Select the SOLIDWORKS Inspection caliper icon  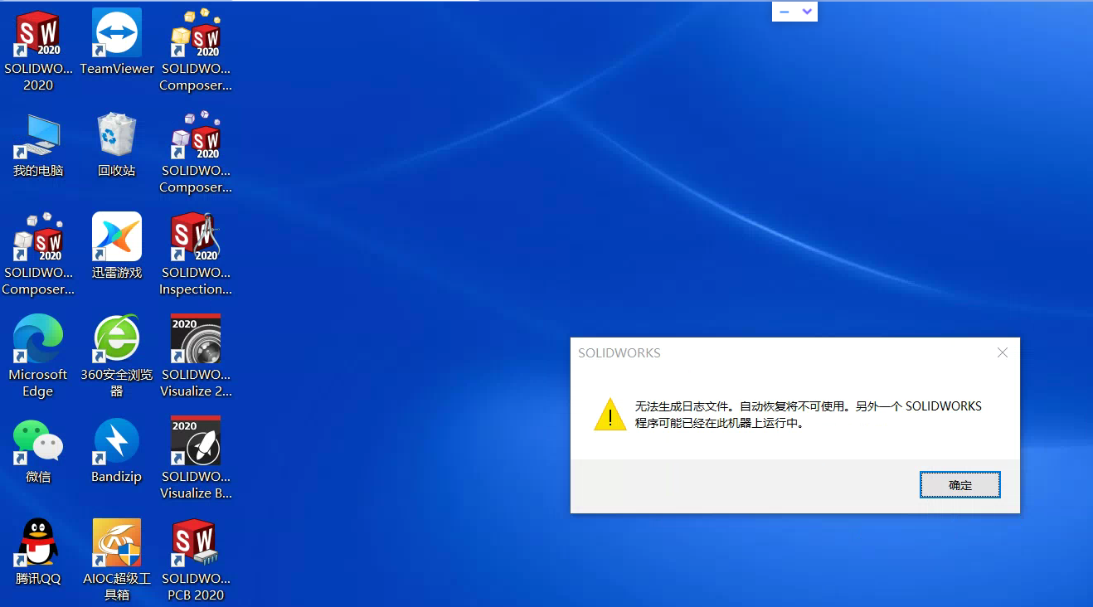(x=196, y=237)
